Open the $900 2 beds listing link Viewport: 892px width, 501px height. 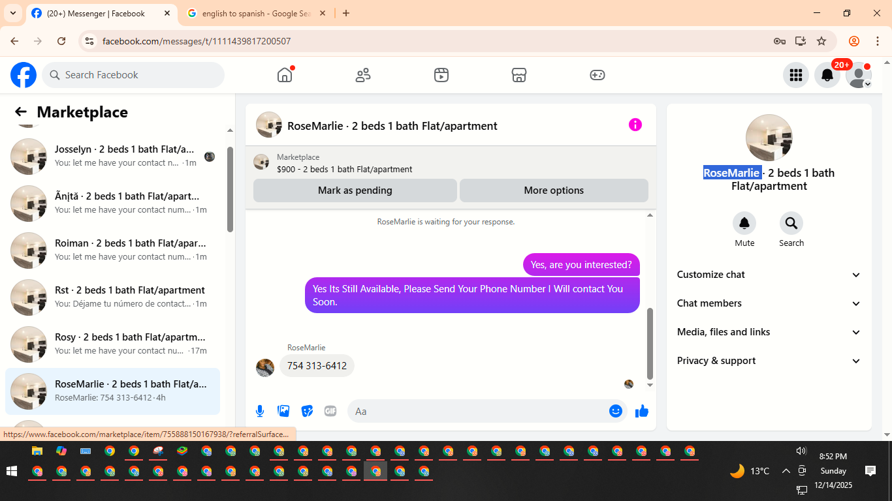click(x=345, y=169)
